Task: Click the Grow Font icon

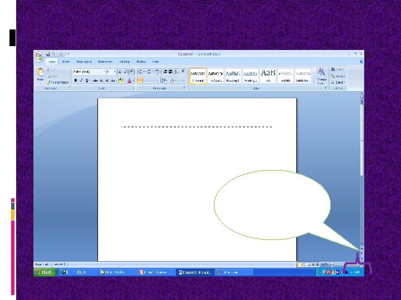Action: tap(120, 72)
